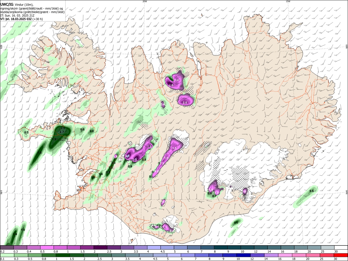Click the "slydda/snjókoma" legend description line

pyautogui.click(x=32, y=12)
